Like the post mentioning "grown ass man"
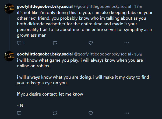 91,43
